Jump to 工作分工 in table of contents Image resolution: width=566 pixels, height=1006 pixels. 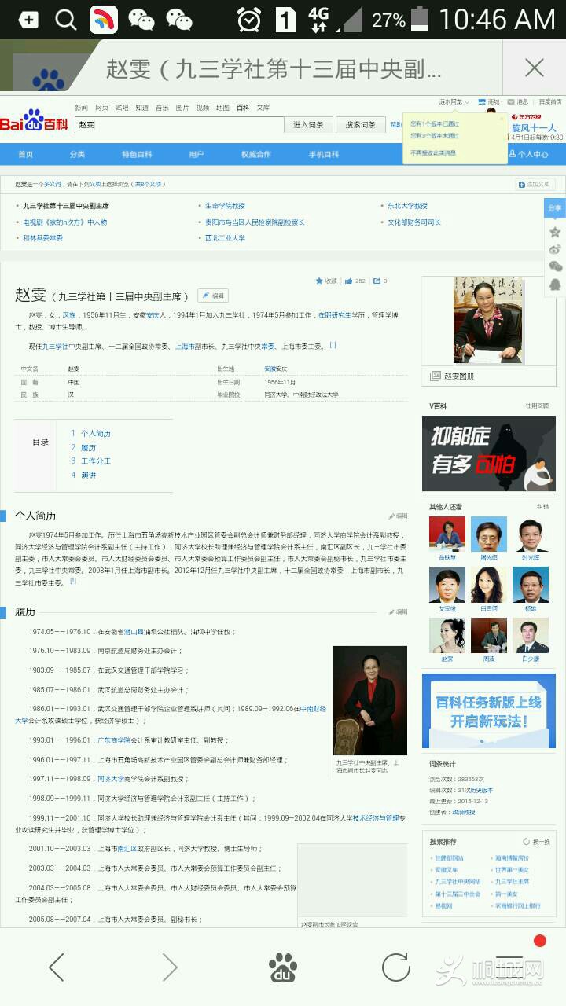click(x=95, y=461)
